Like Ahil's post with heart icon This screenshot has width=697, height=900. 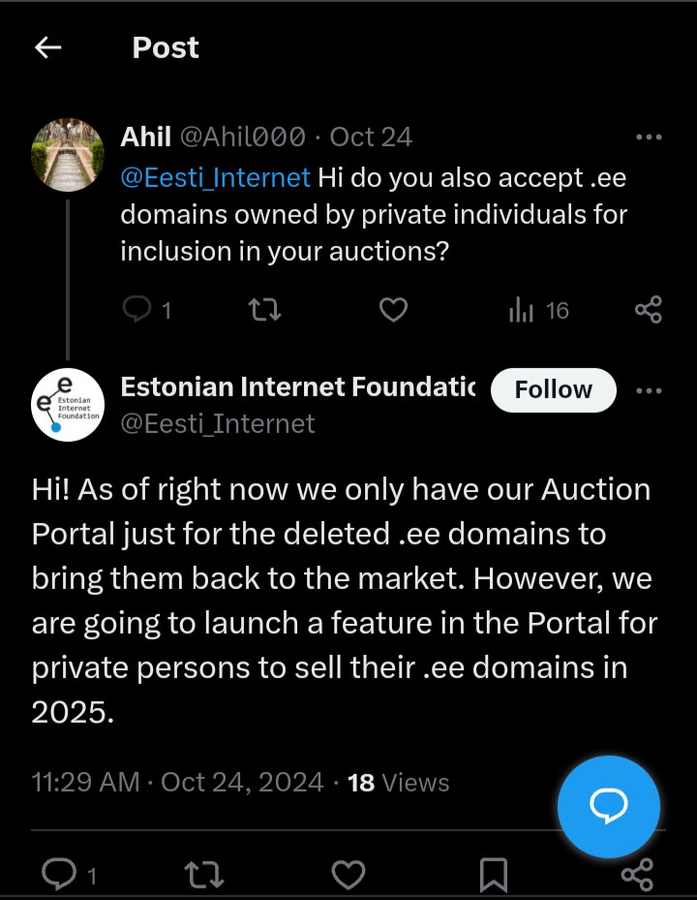click(394, 310)
